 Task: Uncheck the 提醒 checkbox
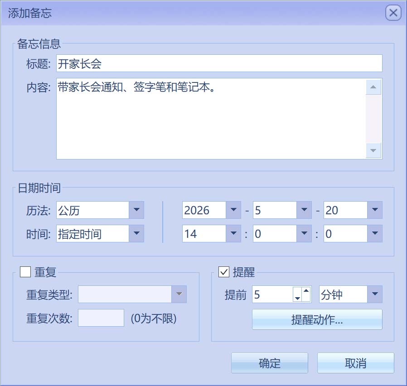[224, 272]
